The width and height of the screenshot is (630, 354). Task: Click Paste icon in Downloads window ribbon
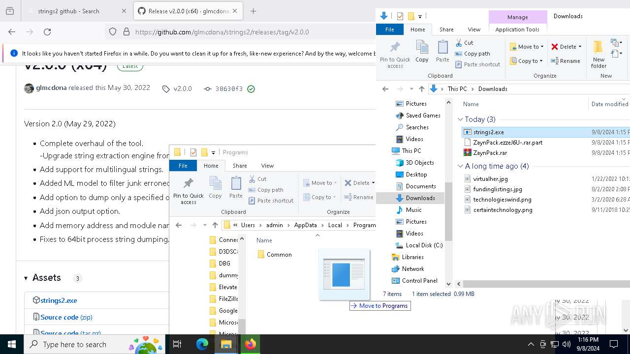click(442, 52)
